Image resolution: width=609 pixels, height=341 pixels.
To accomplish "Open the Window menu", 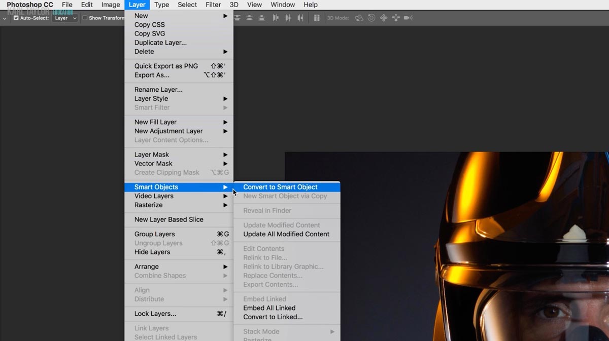I will tap(283, 5).
